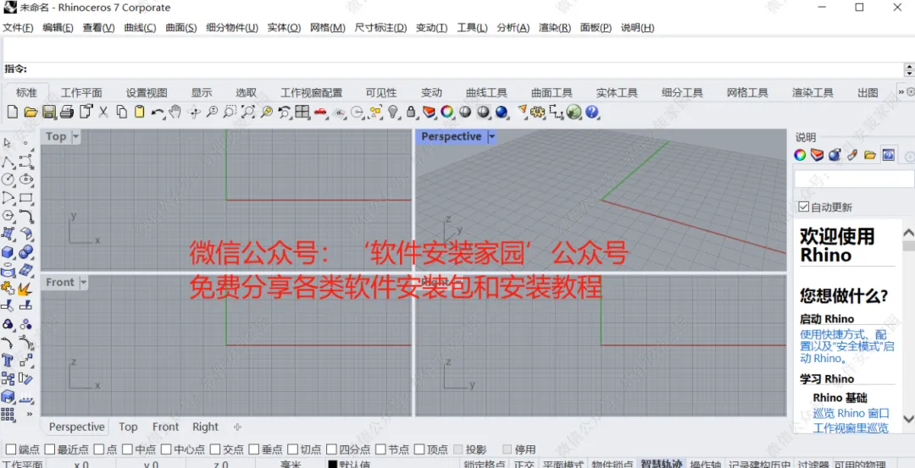Expand toolbar tabs overflow chevron

(901, 92)
